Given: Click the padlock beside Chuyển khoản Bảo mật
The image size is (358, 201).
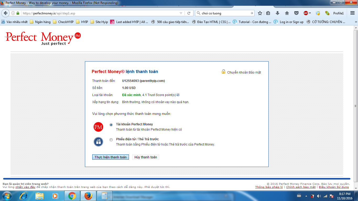Looking at the screenshot, I should point(224,71).
